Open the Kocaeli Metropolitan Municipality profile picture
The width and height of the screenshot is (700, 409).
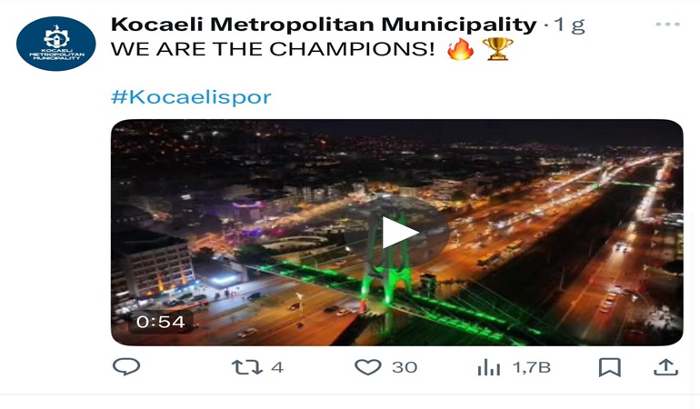(55, 44)
